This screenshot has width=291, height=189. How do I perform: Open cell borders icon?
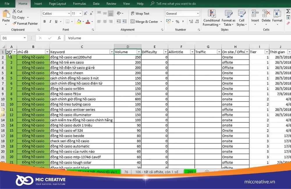pyautogui.click(x=68, y=22)
